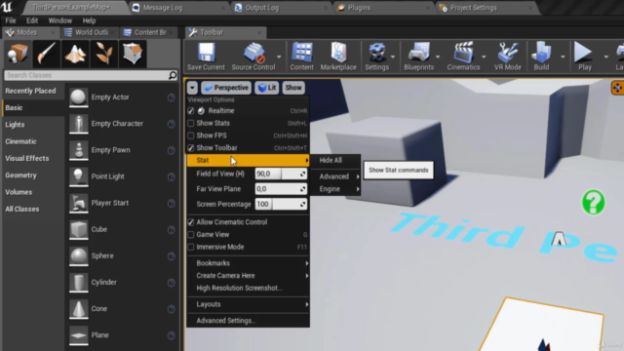
Task: Enable the Game View checkbox
Action: pyautogui.click(x=191, y=235)
